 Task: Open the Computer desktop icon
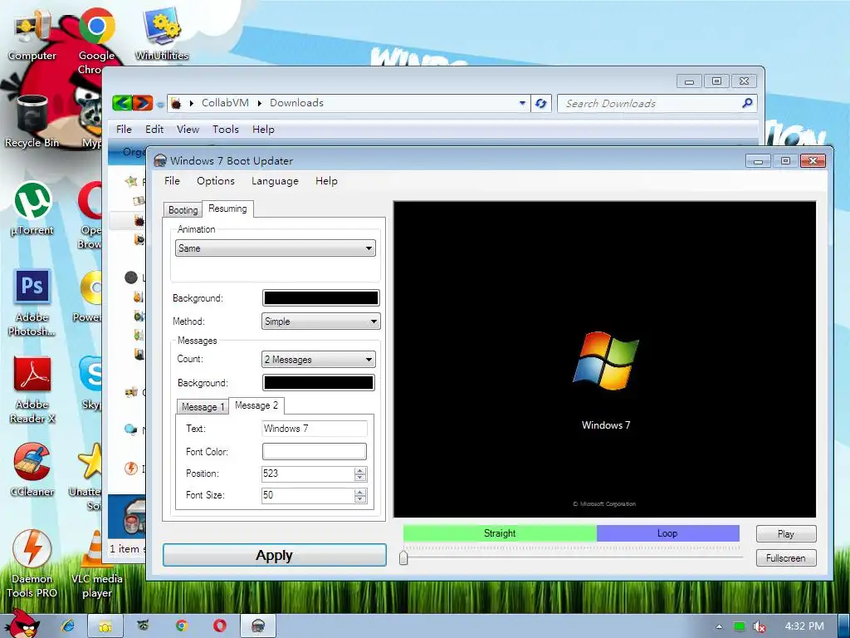pos(32,37)
